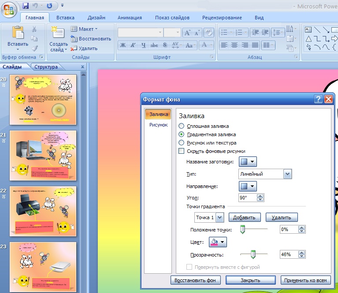The image size is (338, 293).
Task: Switch to the Structure pane tab
Action: tap(46, 67)
